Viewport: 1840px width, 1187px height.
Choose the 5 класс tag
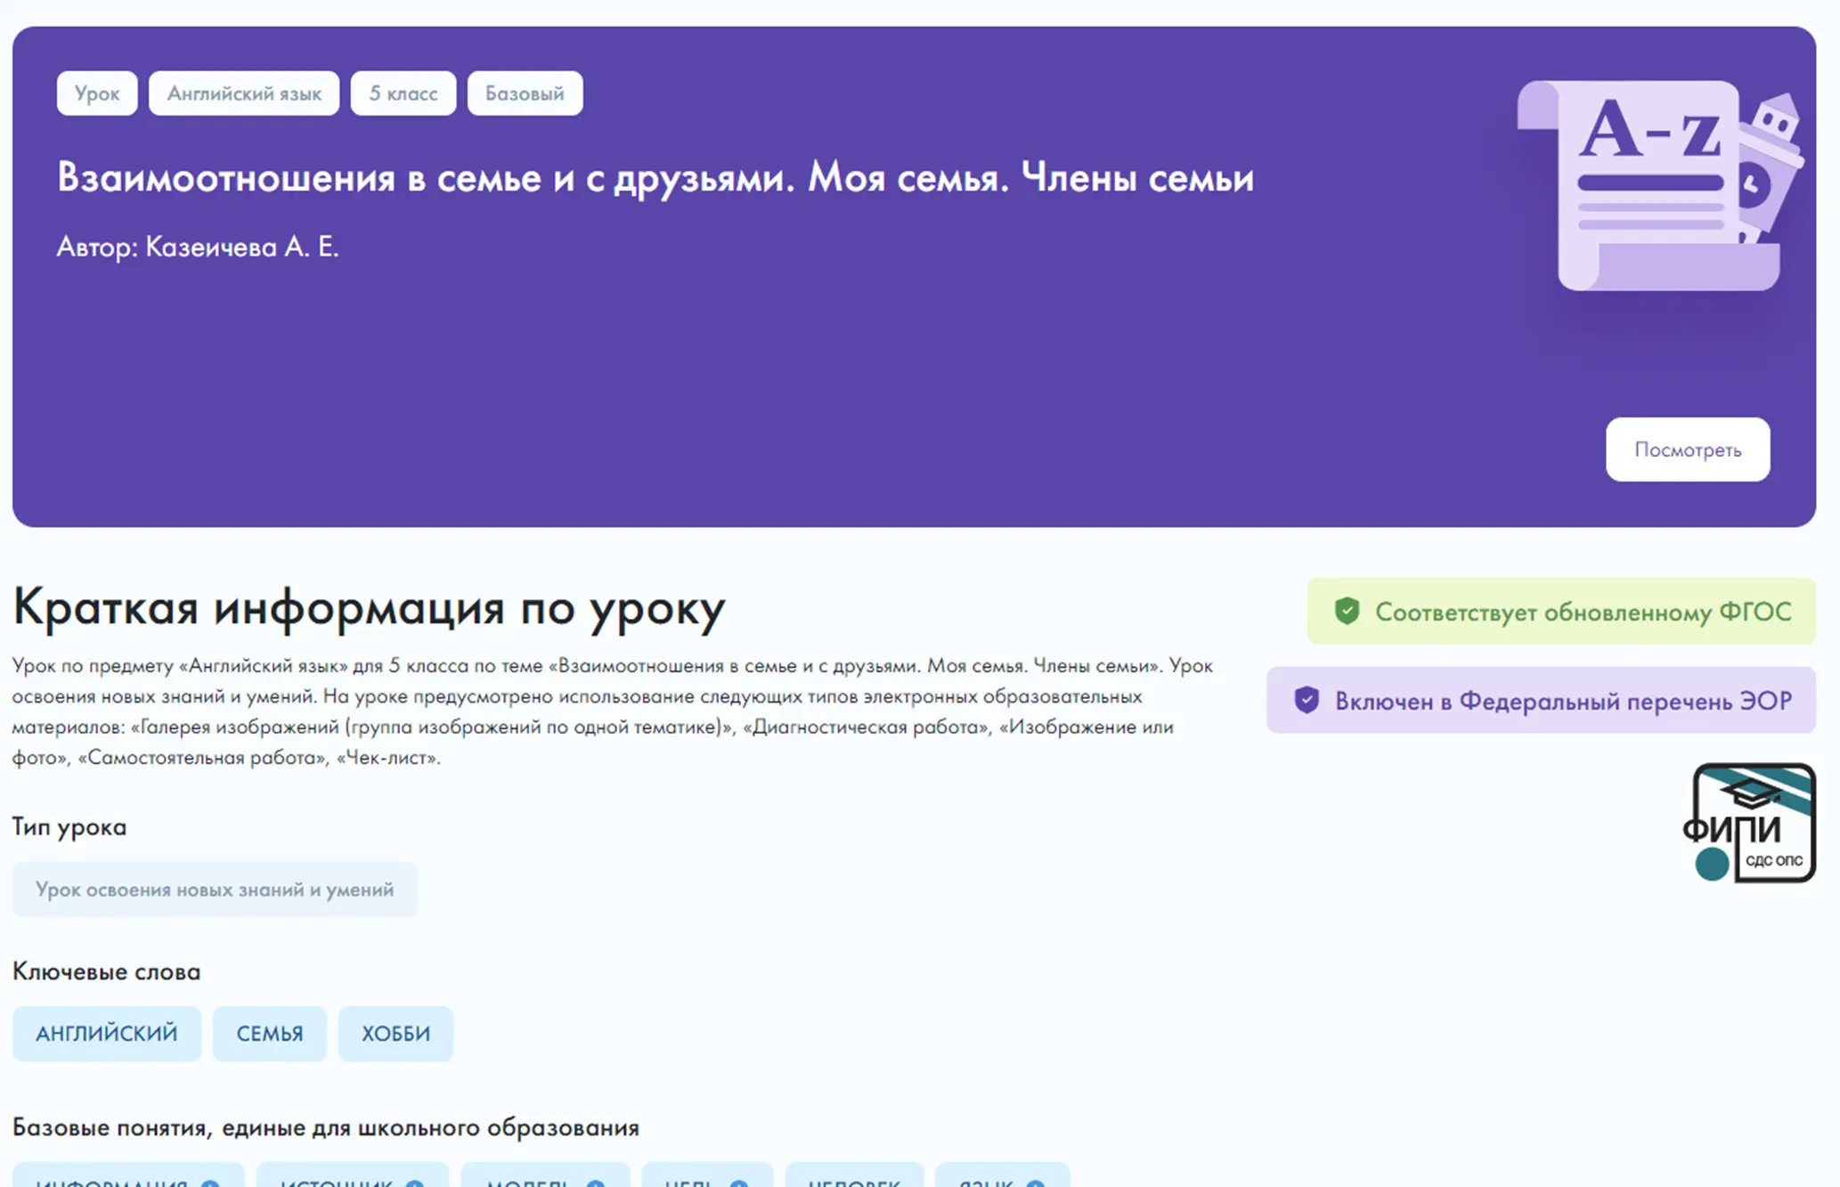pyautogui.click(x=403, y=93)
